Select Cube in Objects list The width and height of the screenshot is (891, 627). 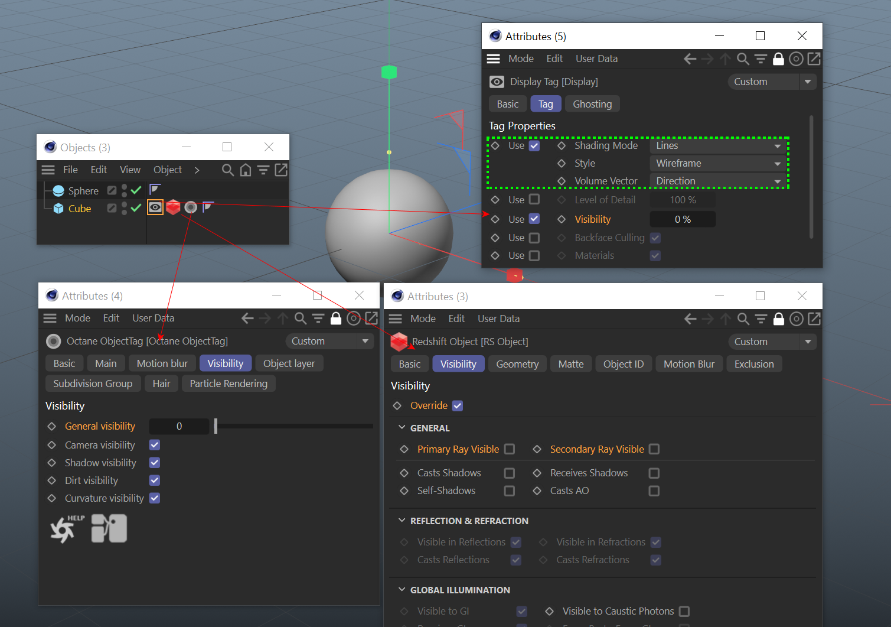coord(79,209)
